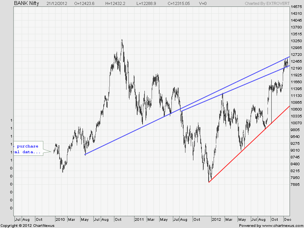The image size is (304, 228).
Task: Click the 21/12/2012 chart date
Action: (58, 3)
